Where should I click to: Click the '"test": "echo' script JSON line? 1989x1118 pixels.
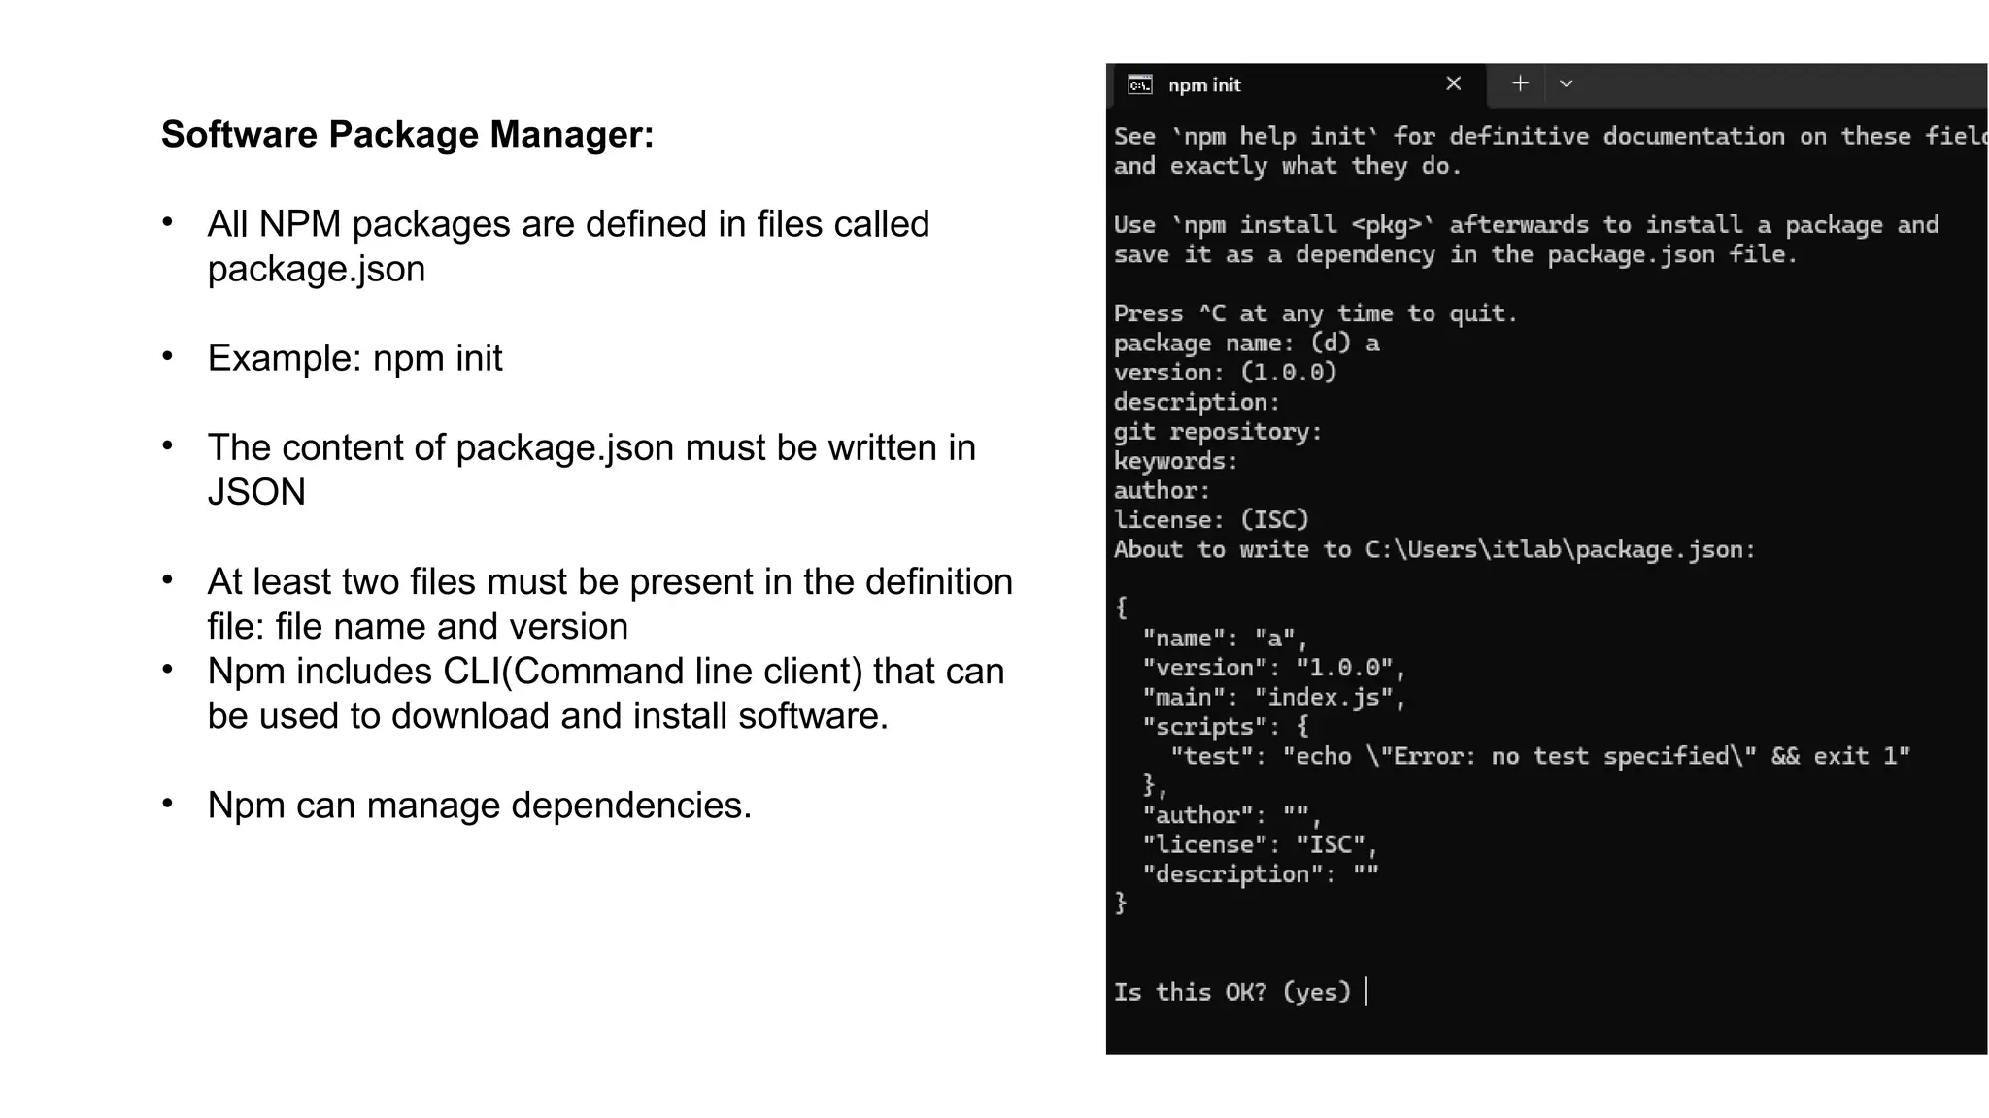point(1540,756)
